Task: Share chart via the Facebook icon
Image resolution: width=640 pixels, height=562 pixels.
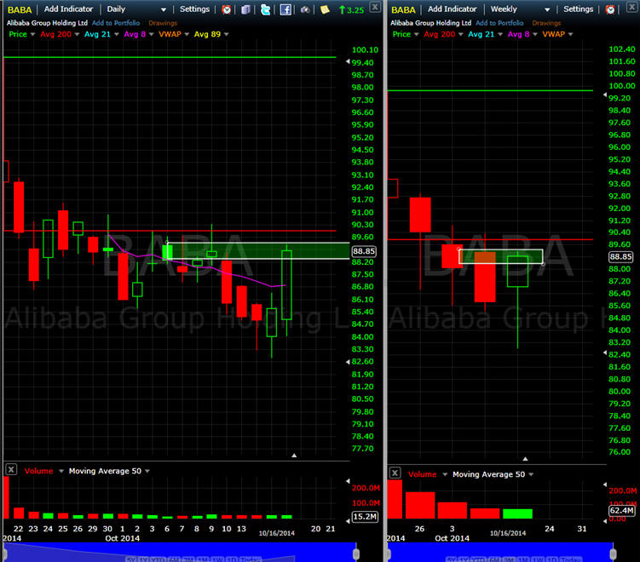Action: coord(285,9)
